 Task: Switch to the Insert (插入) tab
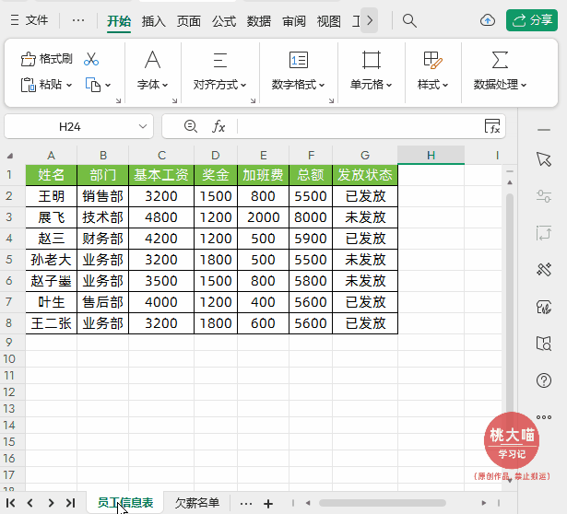(x=154, y=20)
